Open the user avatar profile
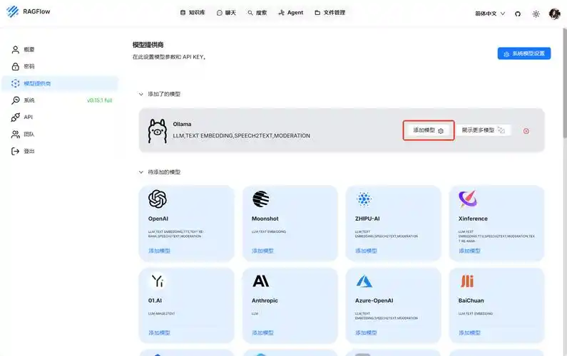This screenshot has height=356, width=567. [554, 14]
